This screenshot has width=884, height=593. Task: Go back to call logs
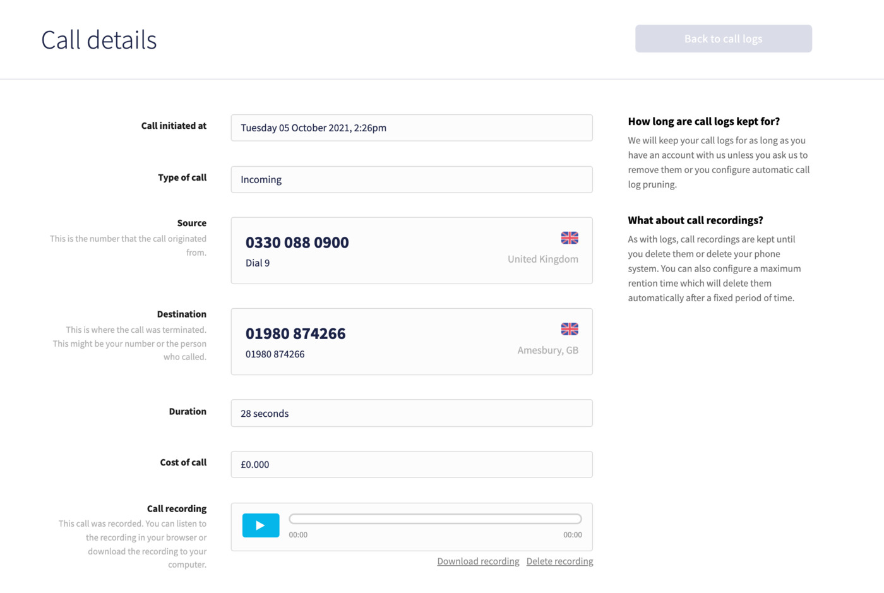coord(724,39)
